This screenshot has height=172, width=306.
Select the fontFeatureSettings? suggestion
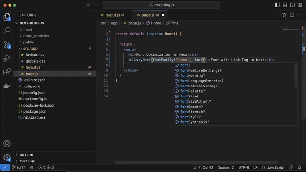(235, 70)
